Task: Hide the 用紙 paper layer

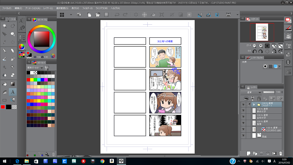Action: tap(243, 136)
